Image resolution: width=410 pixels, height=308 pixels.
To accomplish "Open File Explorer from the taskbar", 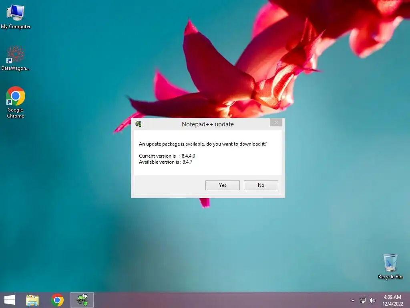I will [32, 300].
